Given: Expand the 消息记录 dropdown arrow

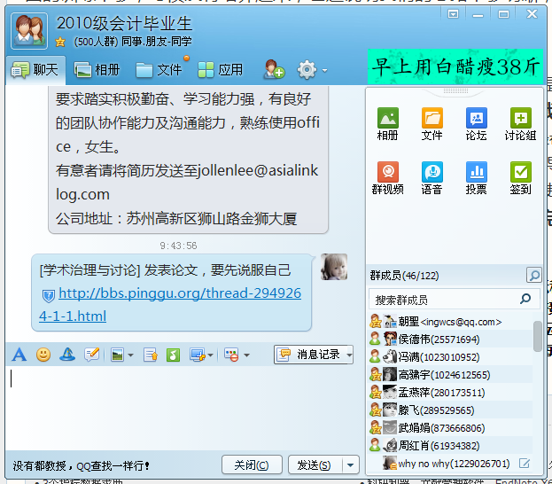Looking at the screenshot, I should (349, 355).
